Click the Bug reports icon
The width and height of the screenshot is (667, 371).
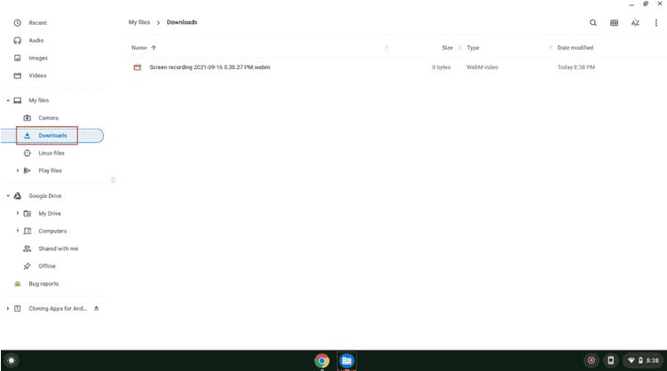(x=18, y=284)
